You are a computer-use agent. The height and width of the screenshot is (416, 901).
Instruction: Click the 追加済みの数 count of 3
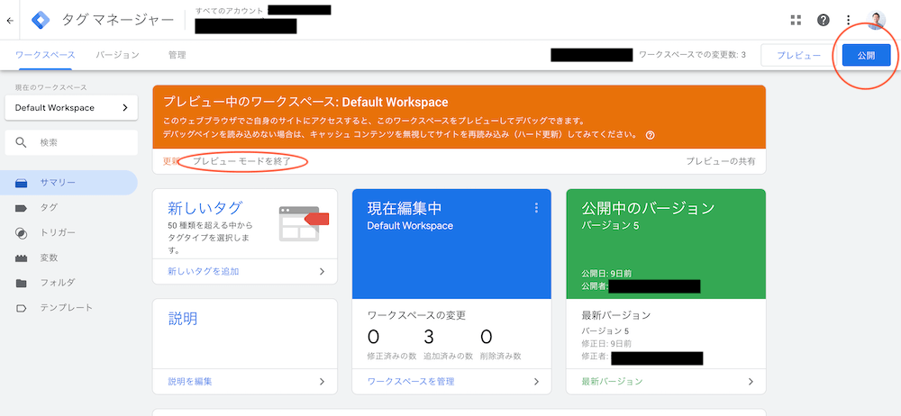click(x=431, y=337)
